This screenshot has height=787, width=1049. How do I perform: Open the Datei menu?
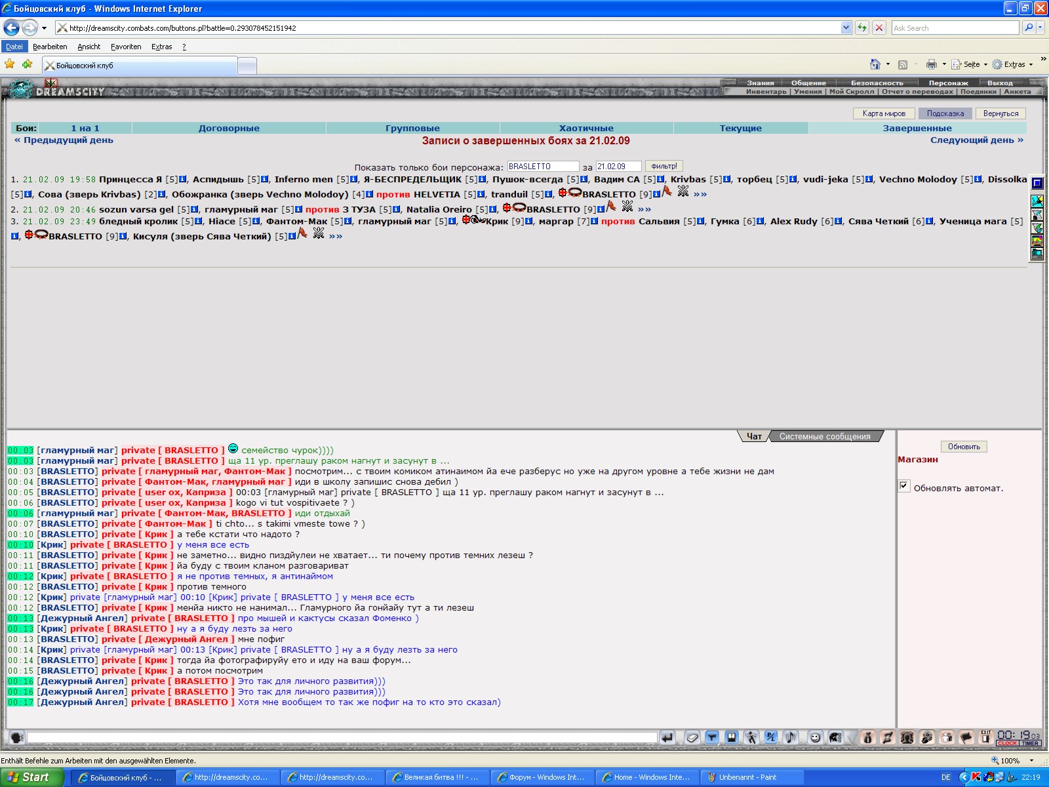14,47
